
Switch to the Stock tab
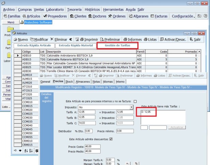pos(69,82)
